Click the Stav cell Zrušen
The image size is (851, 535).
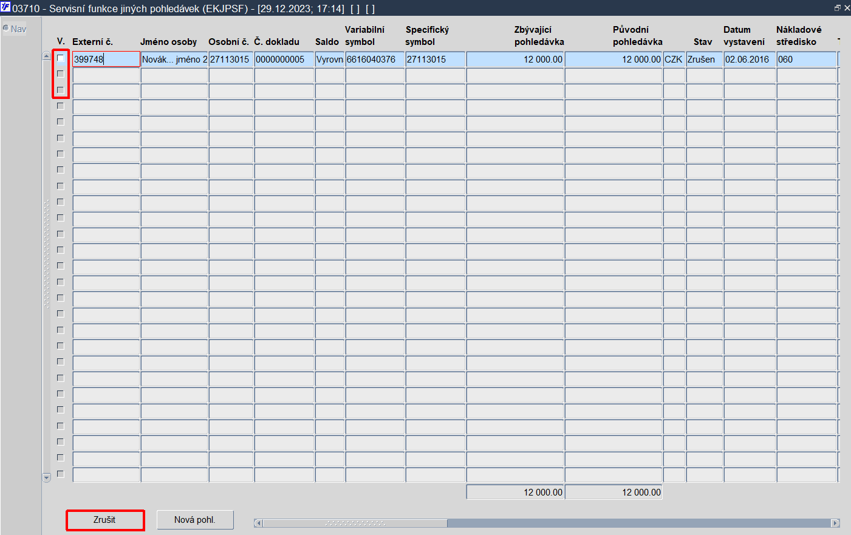coord(705,60)
